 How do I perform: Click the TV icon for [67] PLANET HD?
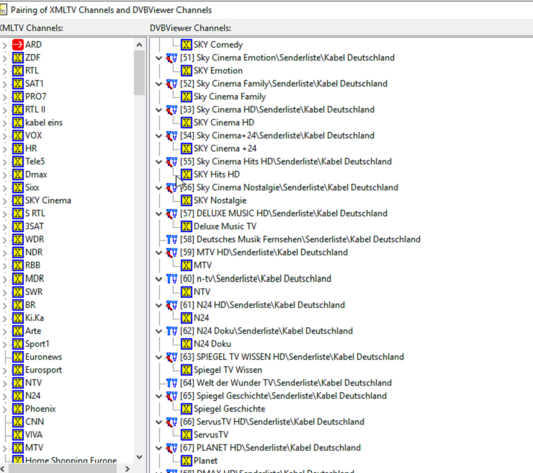(171, 448)
